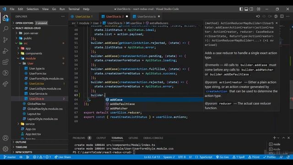The width and height of the screenshot is (293, 165).
Task: Click the 1 Spell status item
Action: point(239,157)
